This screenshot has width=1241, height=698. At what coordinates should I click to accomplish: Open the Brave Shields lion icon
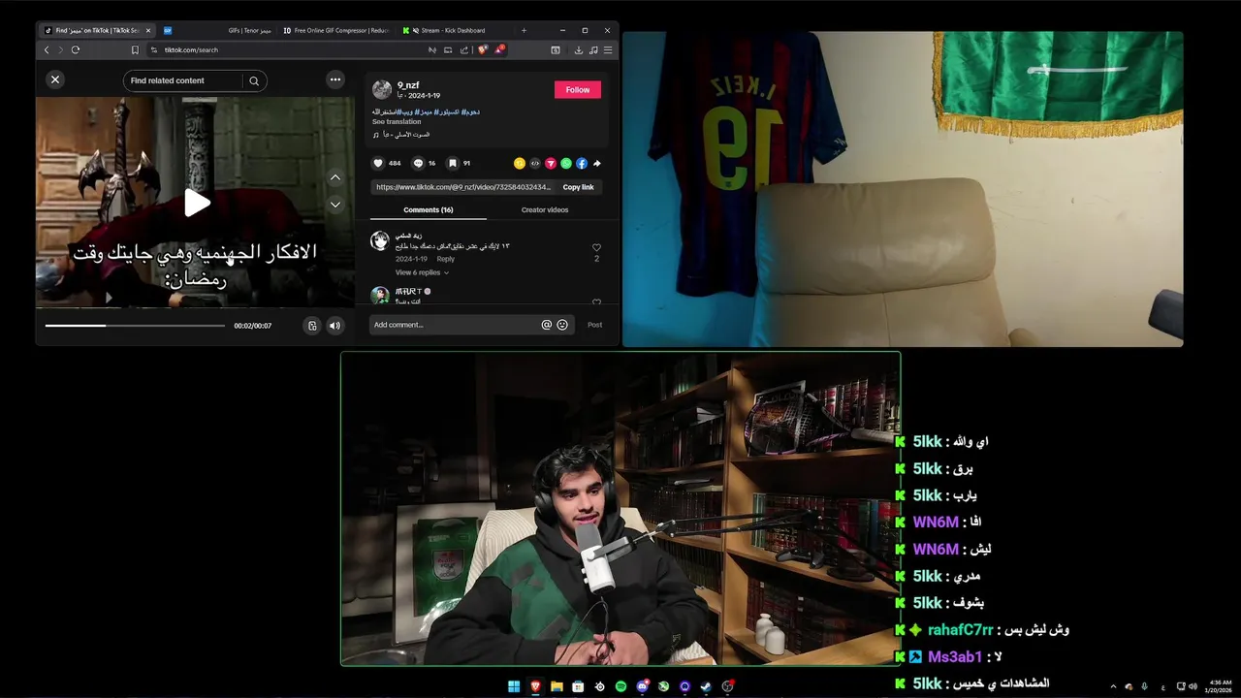pos(483,49)
